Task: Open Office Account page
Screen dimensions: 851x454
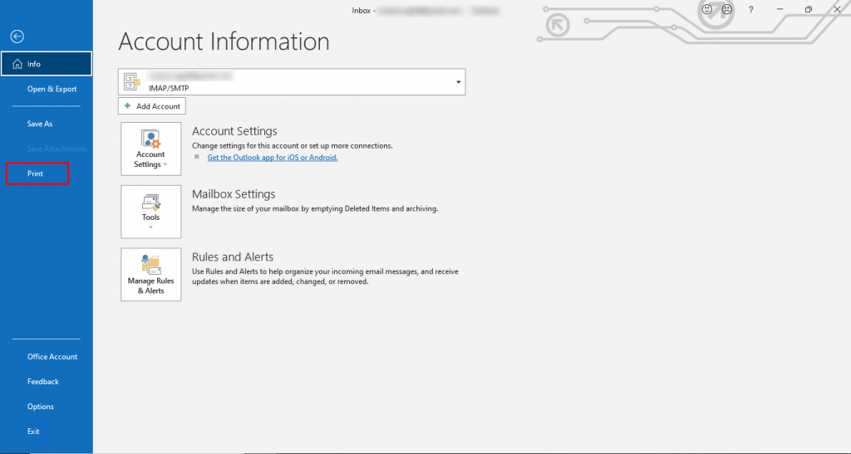Action: 52,357
